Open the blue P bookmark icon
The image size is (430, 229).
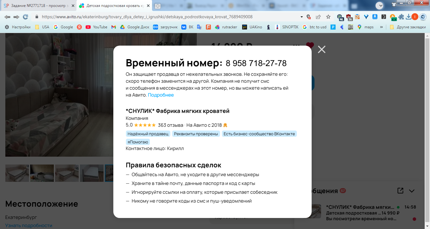(x=333, y=27)
